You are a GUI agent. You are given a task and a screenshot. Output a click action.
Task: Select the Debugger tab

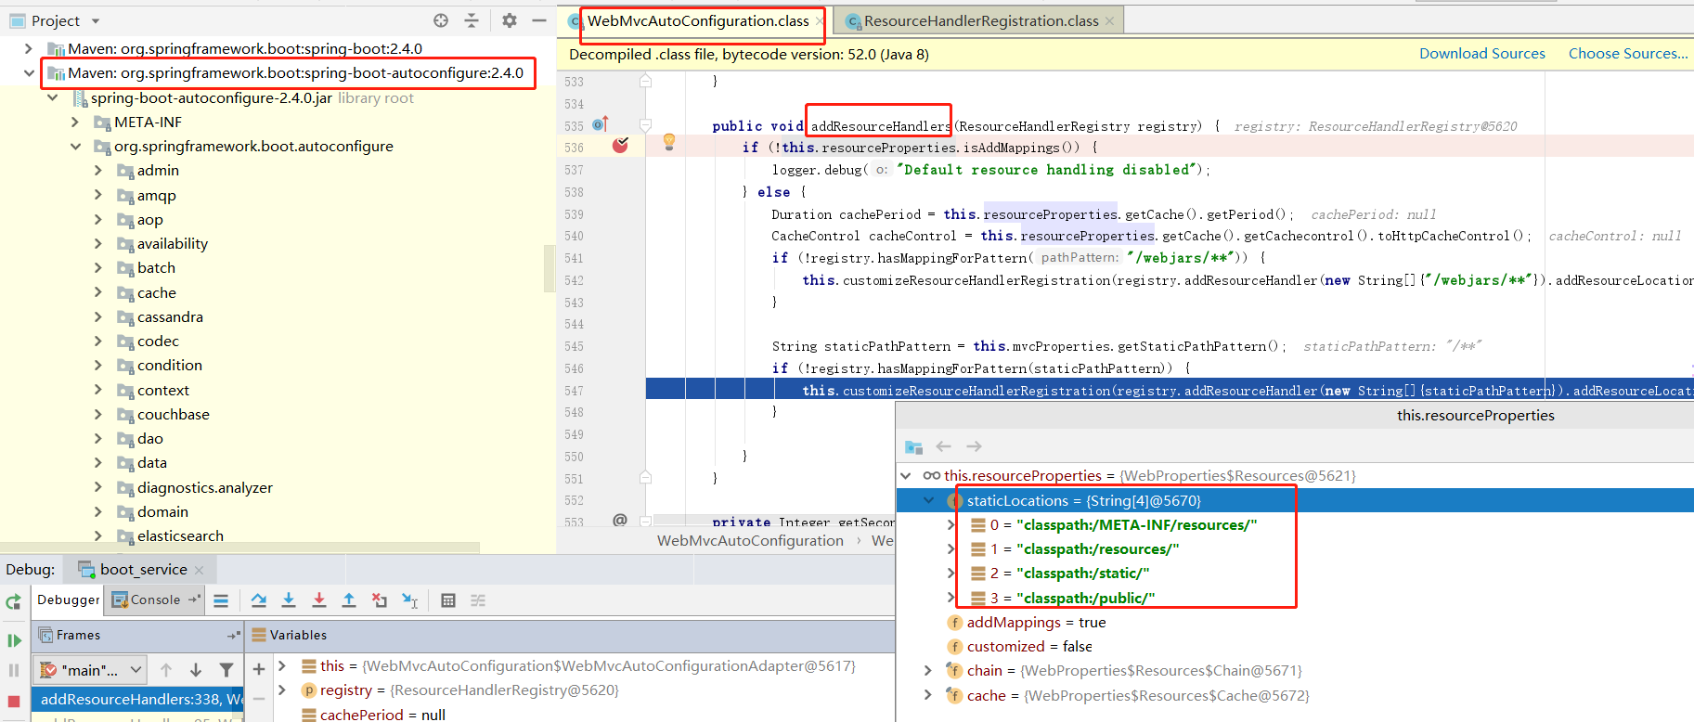(x=69, y=600)
